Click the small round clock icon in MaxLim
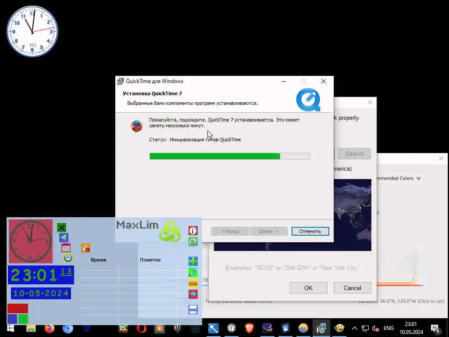This screenshot has height=337, width=449. point(68,258)
